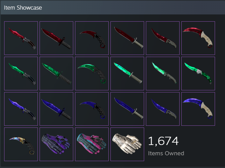Open the purple sport gloves item
The height and width of the screenshot is (168, 225).
(56, 144)
